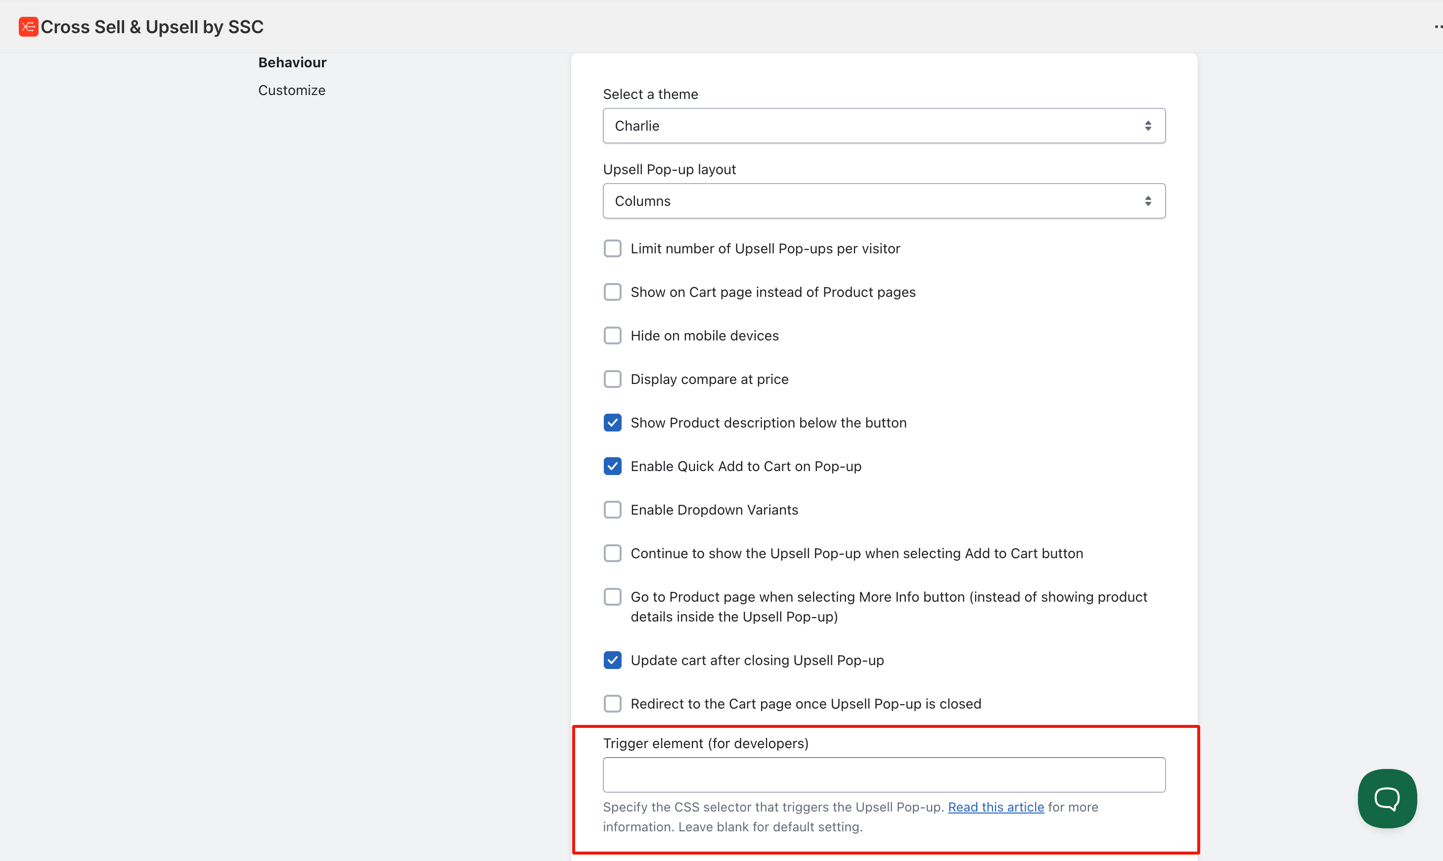Enable Display compare at price
The image size is (1443, 861).
pos(612,380)
